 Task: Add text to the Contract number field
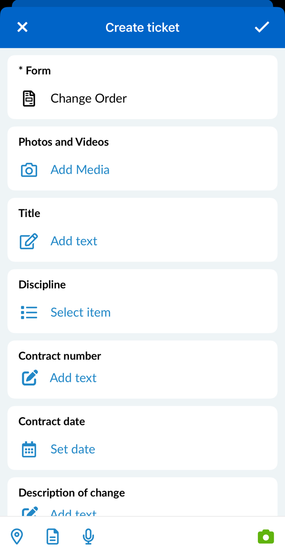coord(73,378)
